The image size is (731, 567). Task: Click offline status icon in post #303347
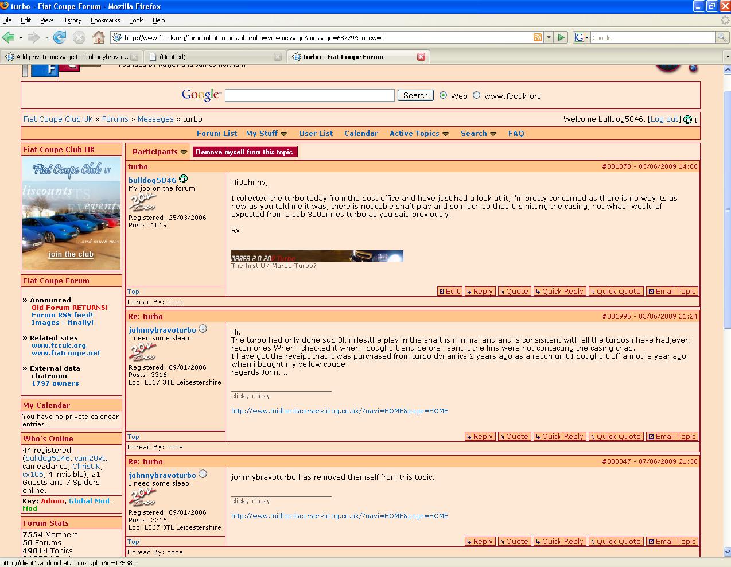tap(203, 474)
